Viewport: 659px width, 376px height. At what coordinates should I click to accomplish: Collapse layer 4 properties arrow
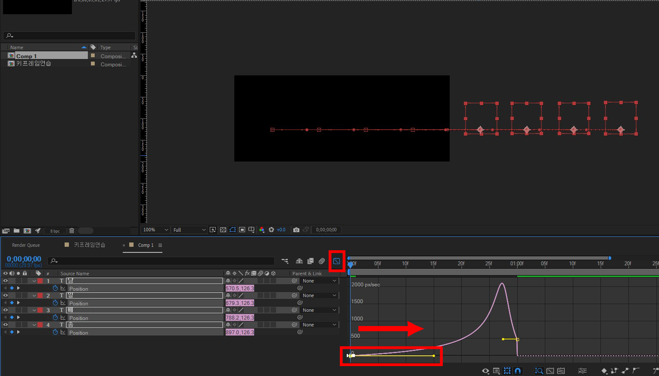click(x=34, y=325)
